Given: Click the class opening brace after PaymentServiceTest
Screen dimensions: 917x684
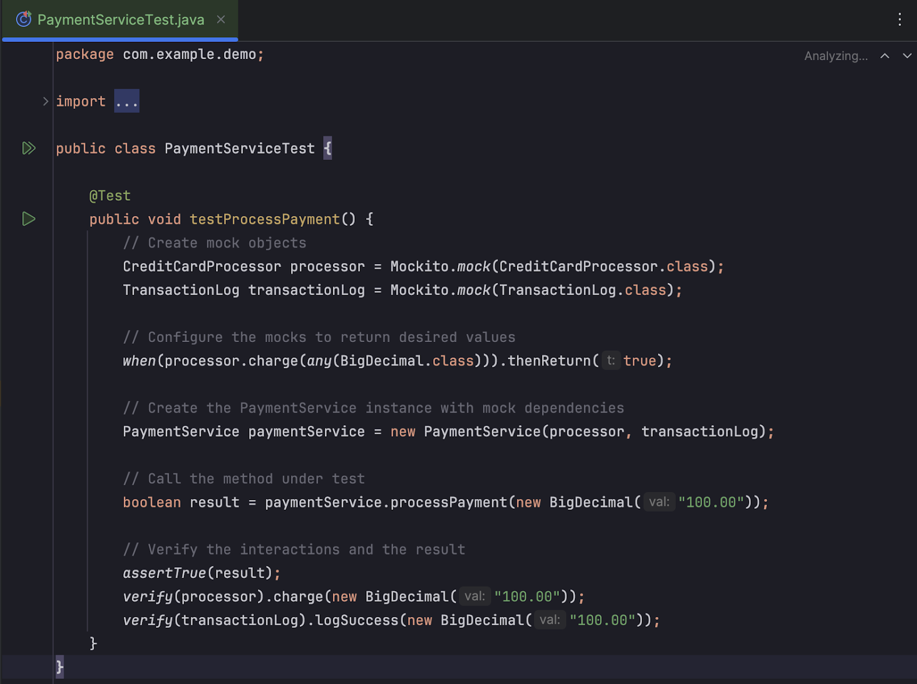Looking at the screenshot, I should [327, 149].
